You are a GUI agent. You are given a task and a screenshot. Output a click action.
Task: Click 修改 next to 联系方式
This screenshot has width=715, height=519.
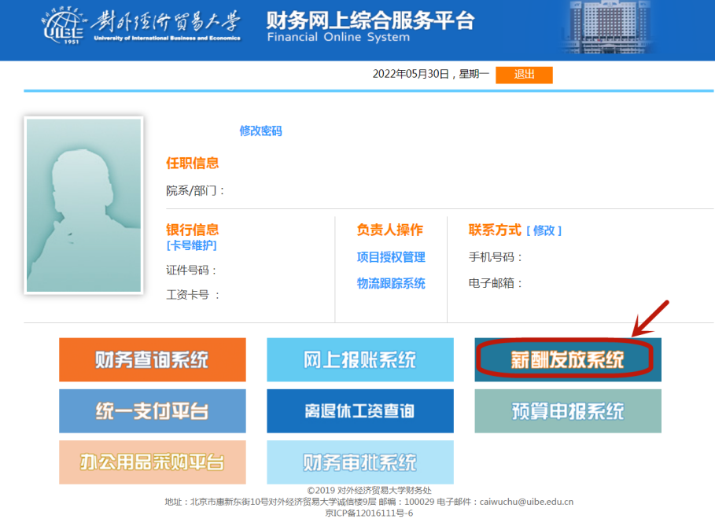[x=544, y=230]
